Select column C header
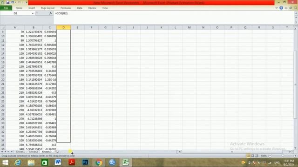The width and height of the screenshot is (298, 167). [x=50, y=27]
